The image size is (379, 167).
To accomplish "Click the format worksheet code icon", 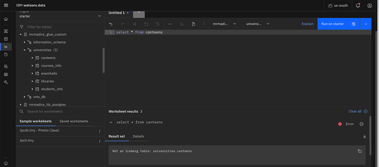I will 193,24.
